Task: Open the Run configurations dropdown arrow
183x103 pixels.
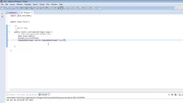Action: tap(29, 8)
